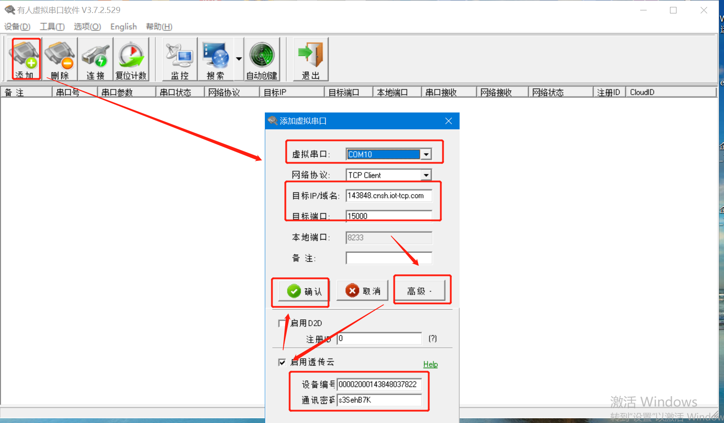Click the 设备编号 device number field

point(379,384)
